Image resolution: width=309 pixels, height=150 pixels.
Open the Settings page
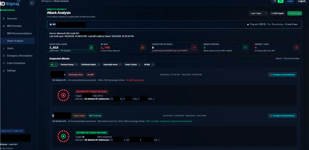[x=17, y=71]
